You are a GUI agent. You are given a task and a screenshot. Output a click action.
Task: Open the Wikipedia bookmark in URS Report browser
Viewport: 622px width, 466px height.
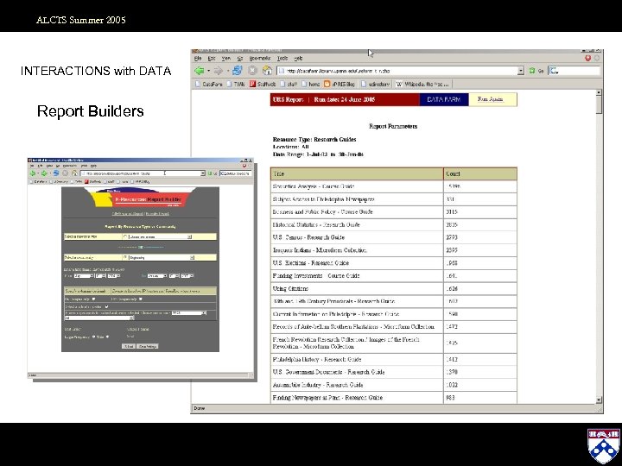tap(422, 84)
